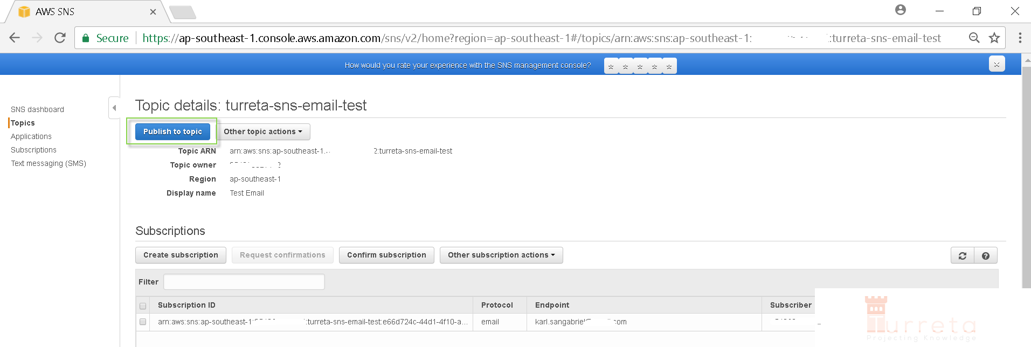The width and height of the screenshot is (1031, 347).
Task: Open the Chrome three-dot menu
Action: [1020, 38]
